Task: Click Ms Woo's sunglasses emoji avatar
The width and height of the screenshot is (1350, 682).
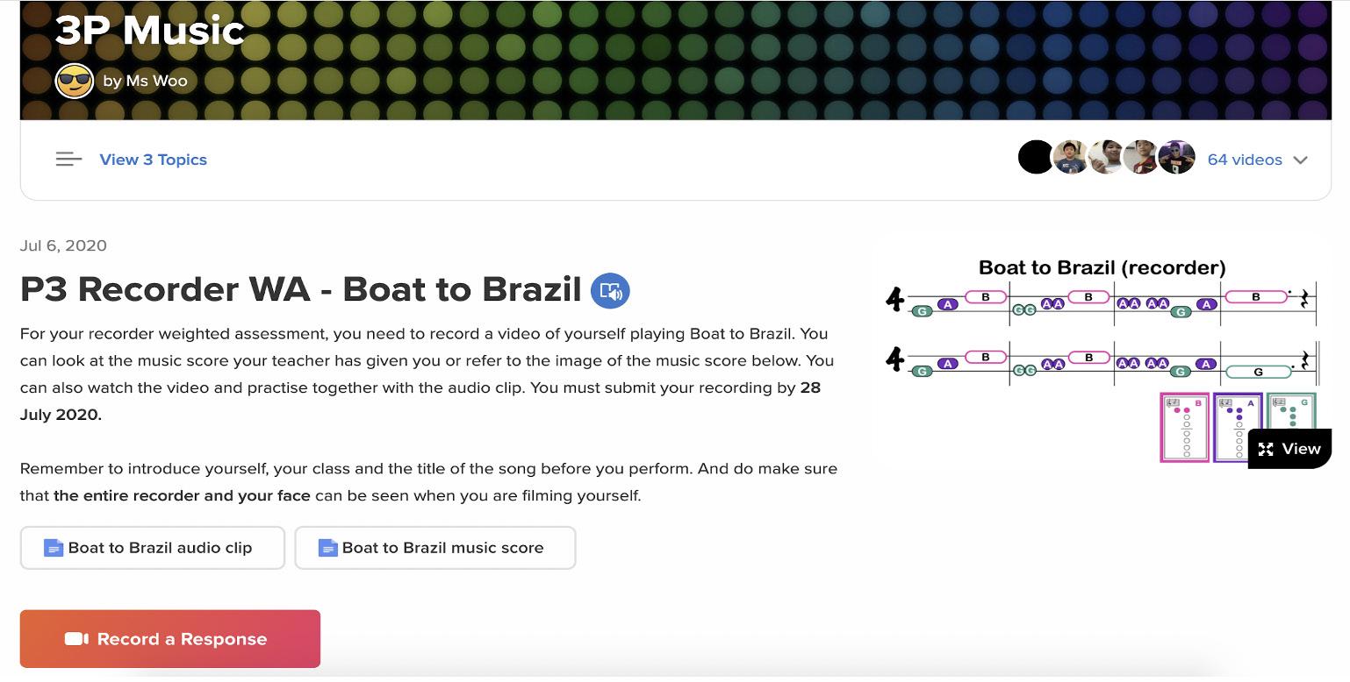Action: 74,81
